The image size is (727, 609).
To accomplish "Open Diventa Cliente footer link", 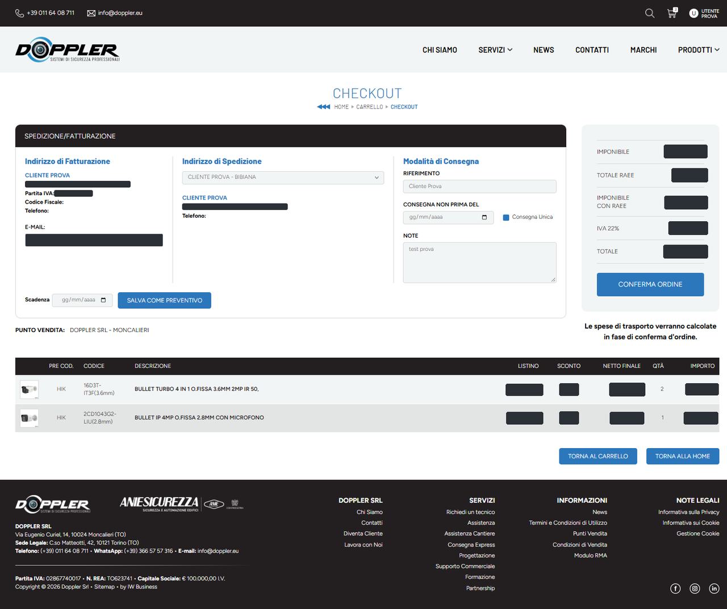I will [363, 534].
